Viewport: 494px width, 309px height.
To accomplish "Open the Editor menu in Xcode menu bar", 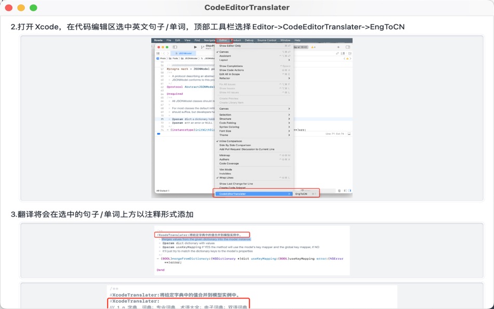I will point(223,41).
